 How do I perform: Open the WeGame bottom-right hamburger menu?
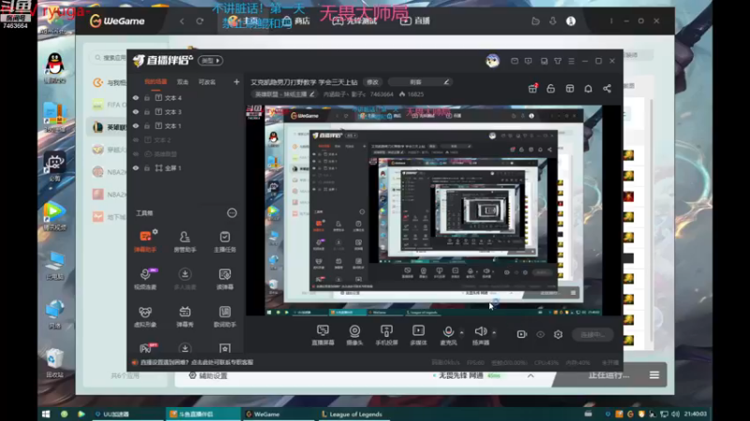coord(654,375)
